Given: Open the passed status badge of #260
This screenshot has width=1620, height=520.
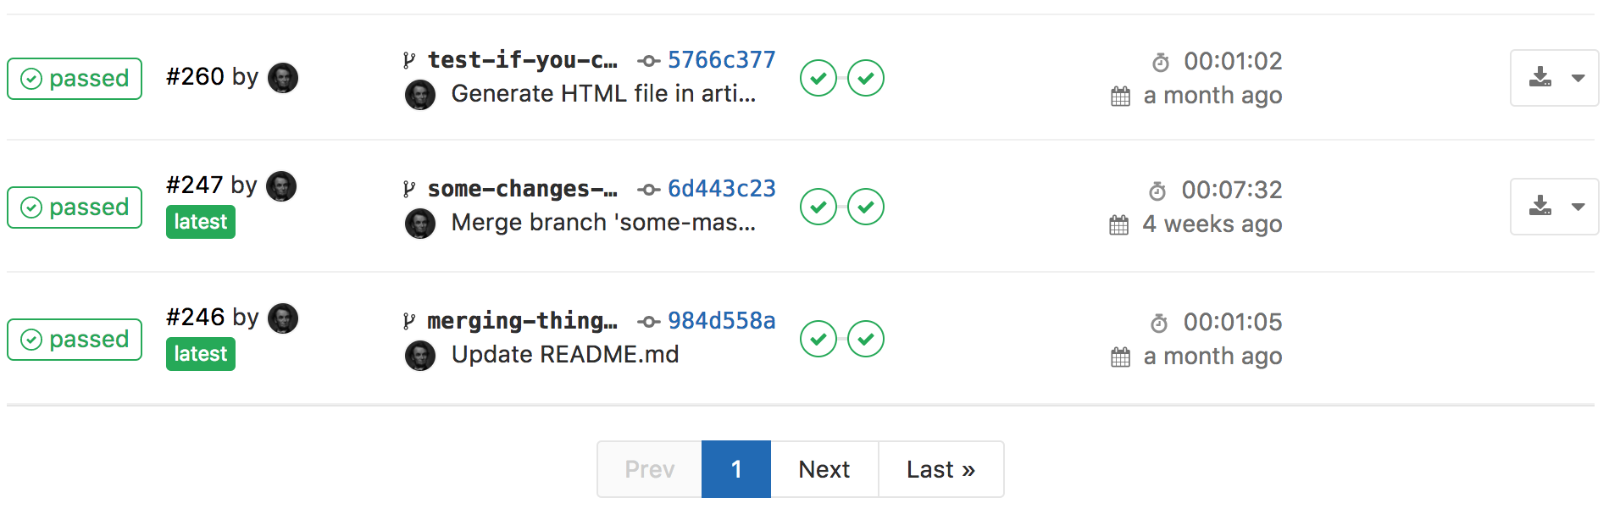Looking at the screenshot, I should pos(75,79).
